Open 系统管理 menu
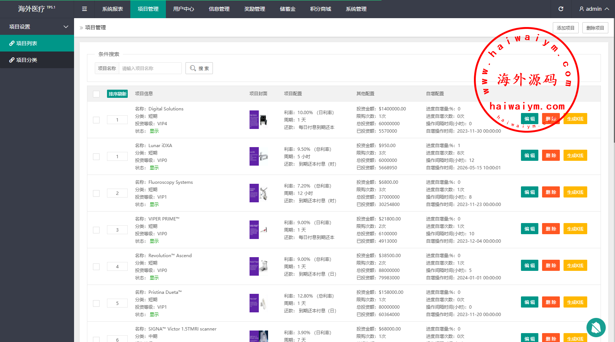Viewport: 615px width, 342px height. tap(356, 9)
